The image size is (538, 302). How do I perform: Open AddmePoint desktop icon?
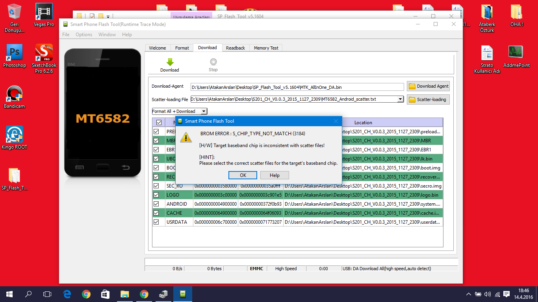pyautogui.click(x=516, y=56)
